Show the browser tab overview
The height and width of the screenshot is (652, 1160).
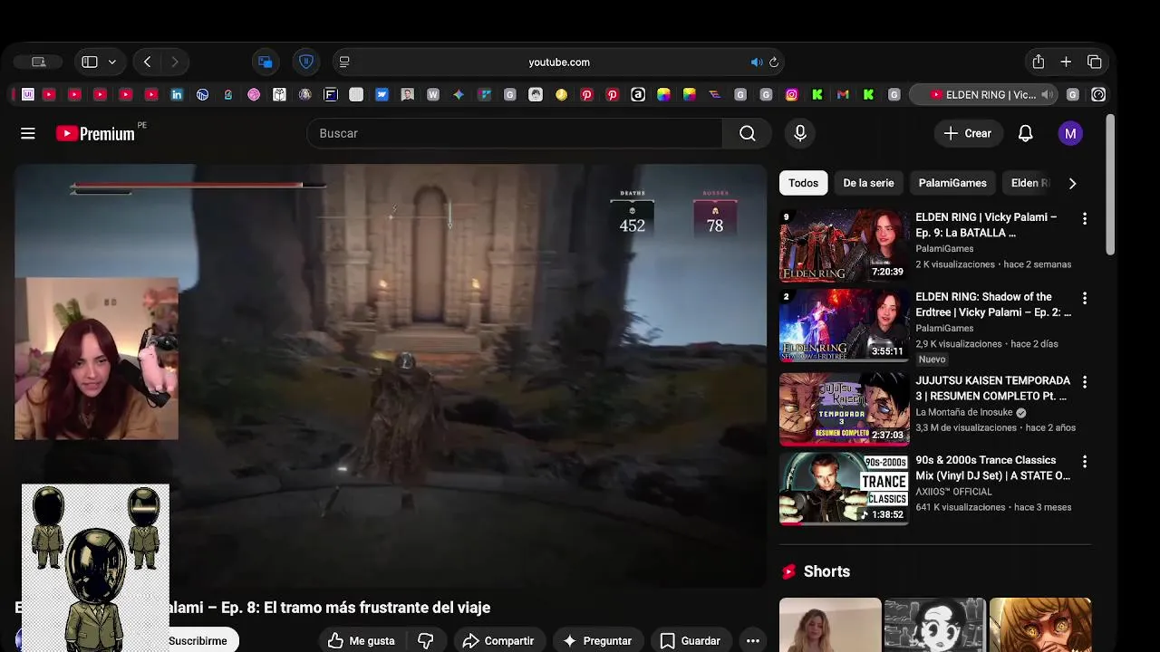pos(1094,62)
